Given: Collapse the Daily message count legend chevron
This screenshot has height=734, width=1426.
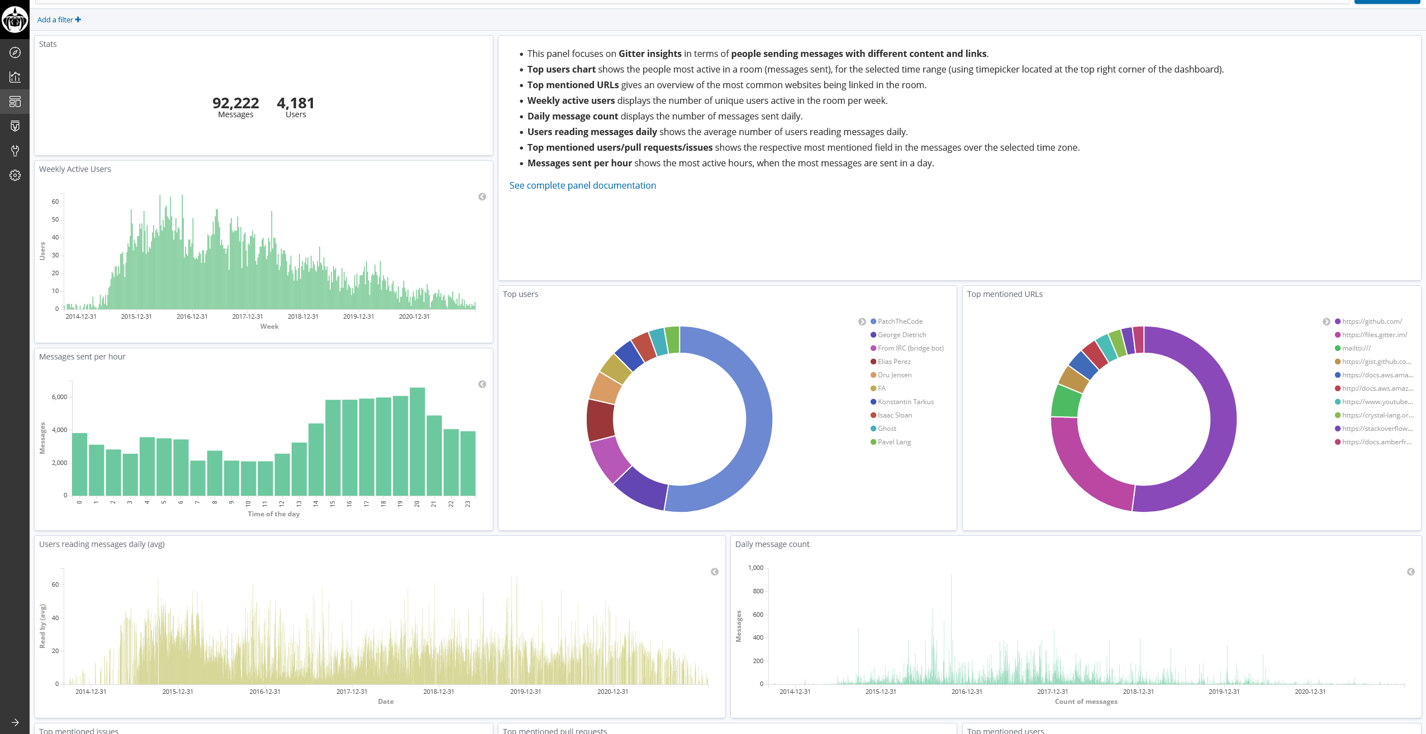Looking at the screenshot, I should [x=1411, y=571].
